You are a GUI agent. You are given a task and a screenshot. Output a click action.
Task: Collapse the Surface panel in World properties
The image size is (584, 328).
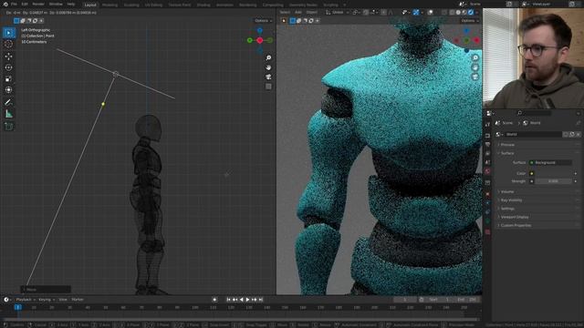(538, 153)
